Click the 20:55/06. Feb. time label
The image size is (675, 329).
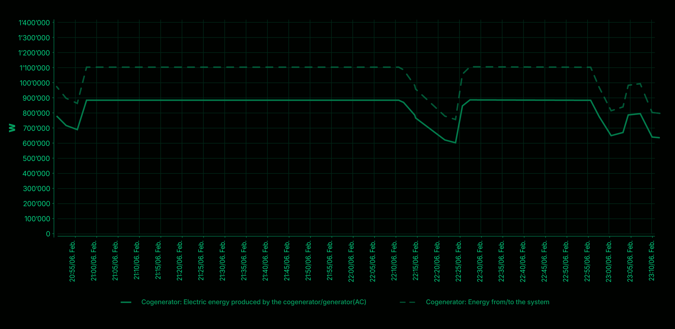coord(72,261)
